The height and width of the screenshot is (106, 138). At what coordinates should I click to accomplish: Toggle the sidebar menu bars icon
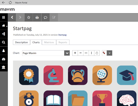[x=4, y=17]
